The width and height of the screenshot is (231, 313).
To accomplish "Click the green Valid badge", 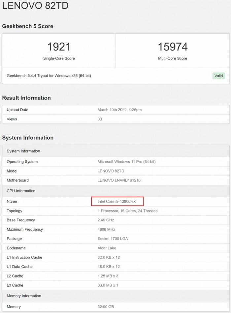I will pyautogui.click(x=218, y=76).
